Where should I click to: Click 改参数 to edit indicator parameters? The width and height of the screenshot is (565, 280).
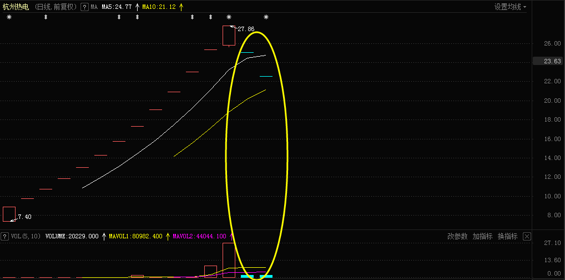coord(457,237)
